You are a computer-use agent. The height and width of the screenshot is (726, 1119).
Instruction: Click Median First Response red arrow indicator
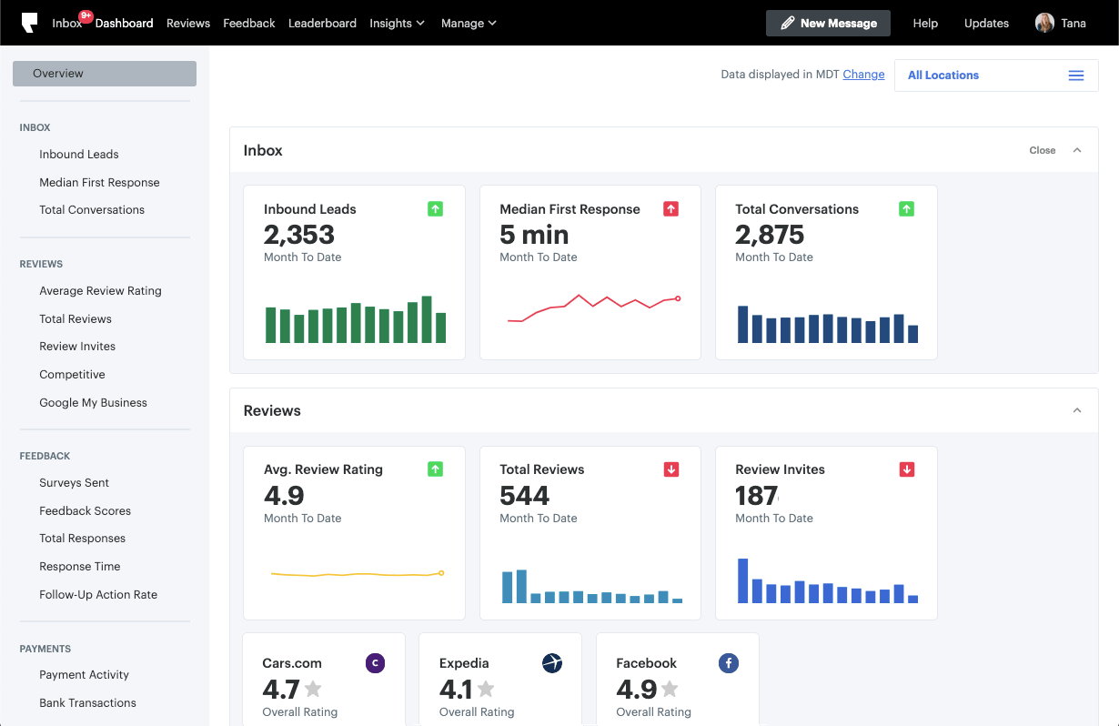tap(670, 209)
